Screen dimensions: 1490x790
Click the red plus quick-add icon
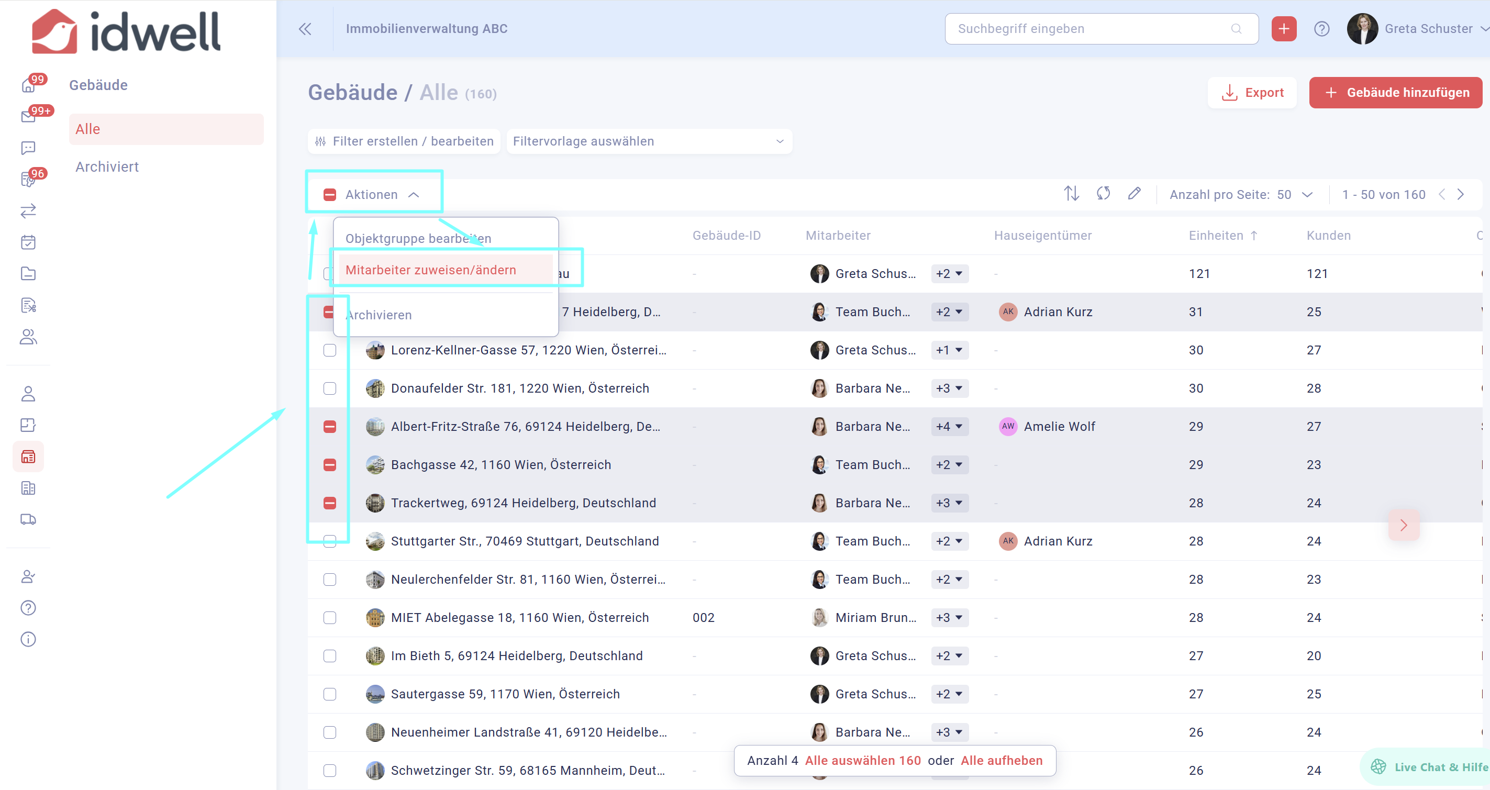[x=1284, y=29]
